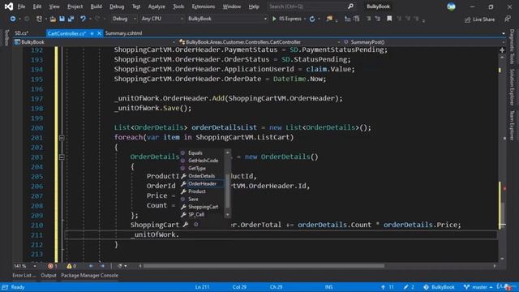
Task: Open the File menu
Action: 22,6
